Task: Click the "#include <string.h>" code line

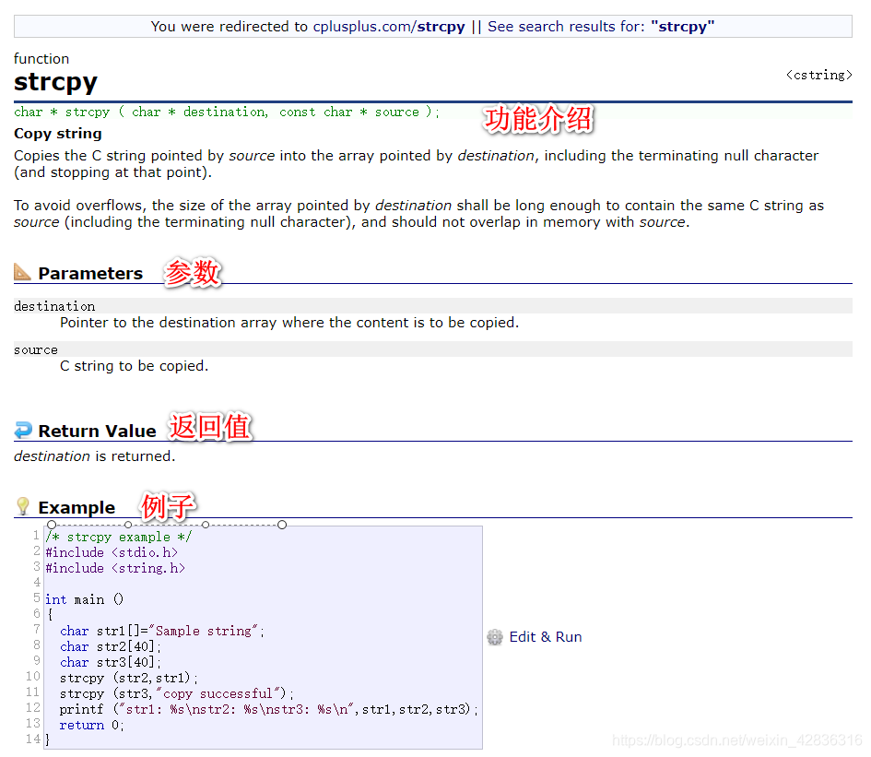Action: (x=115, y=568)
